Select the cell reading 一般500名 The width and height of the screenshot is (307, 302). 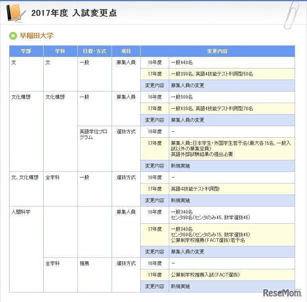tap(232, 97)
